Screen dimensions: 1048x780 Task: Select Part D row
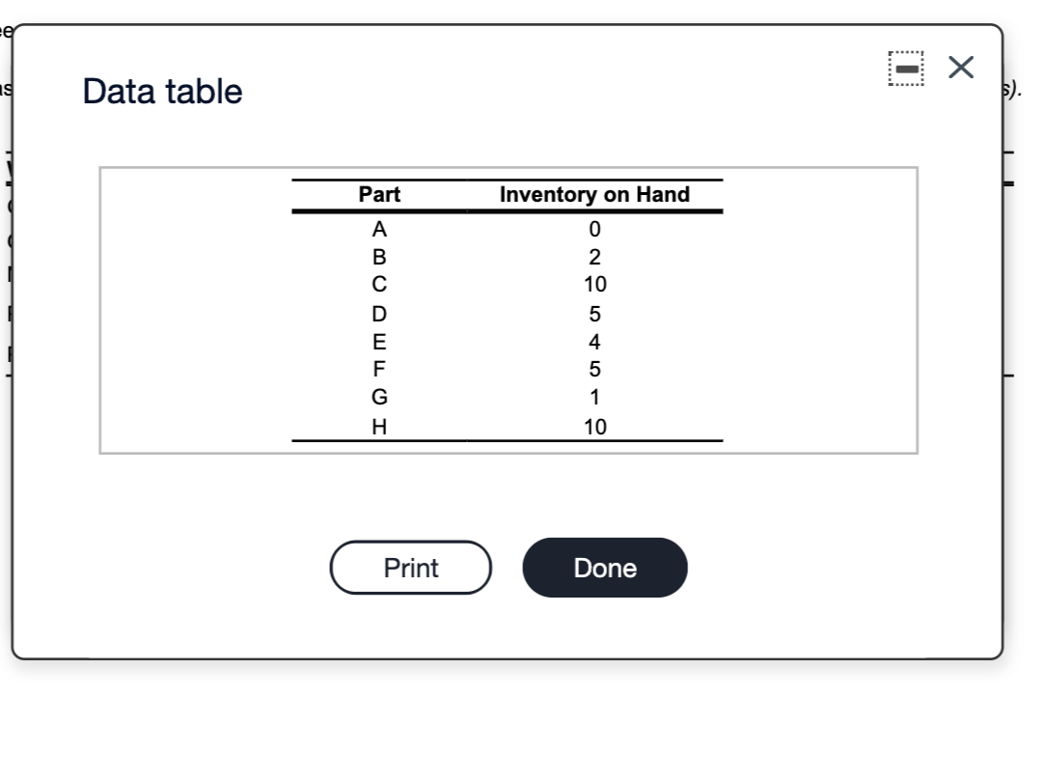click(379, 313)
